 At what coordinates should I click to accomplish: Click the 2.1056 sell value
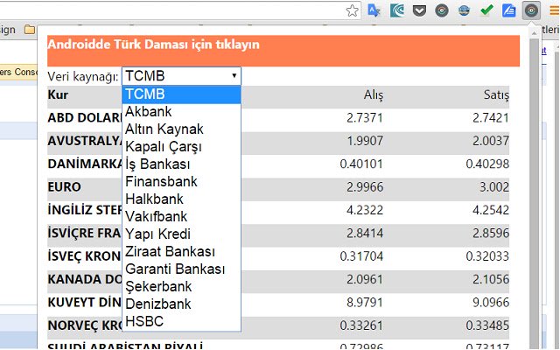pyautogui.click(x=491, y=280)
